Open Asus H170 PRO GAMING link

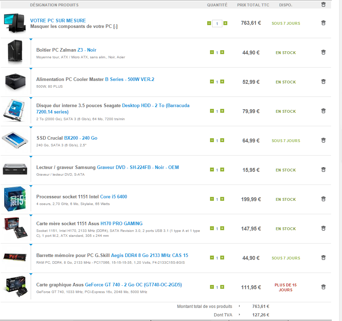click(x=121, y=223)
